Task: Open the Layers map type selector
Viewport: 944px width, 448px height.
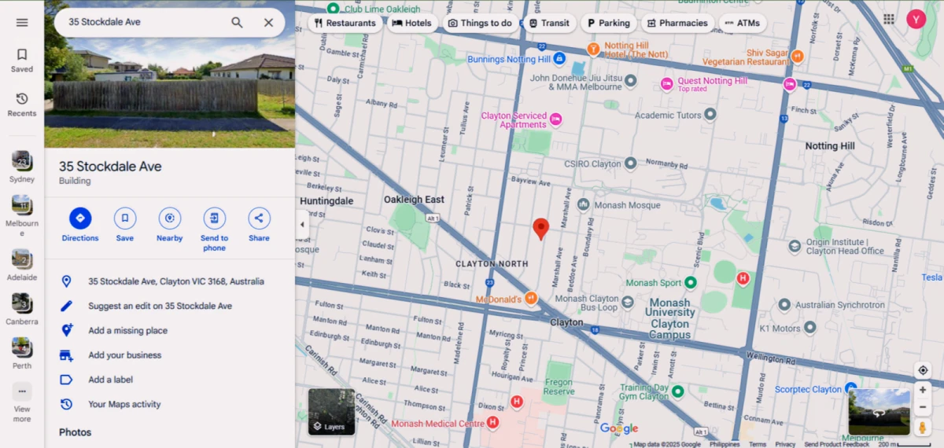Action: pos(331,412)
